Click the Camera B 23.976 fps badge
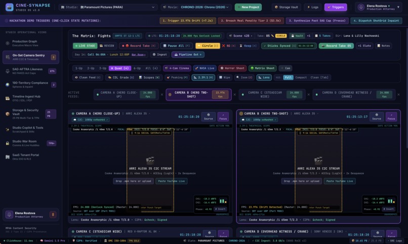The image size is (408, 244). (220, 94)
